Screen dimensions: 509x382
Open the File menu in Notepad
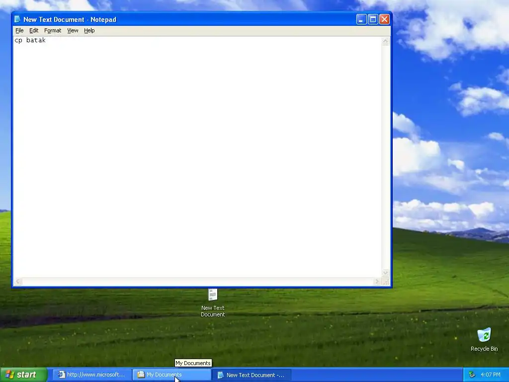19,30
